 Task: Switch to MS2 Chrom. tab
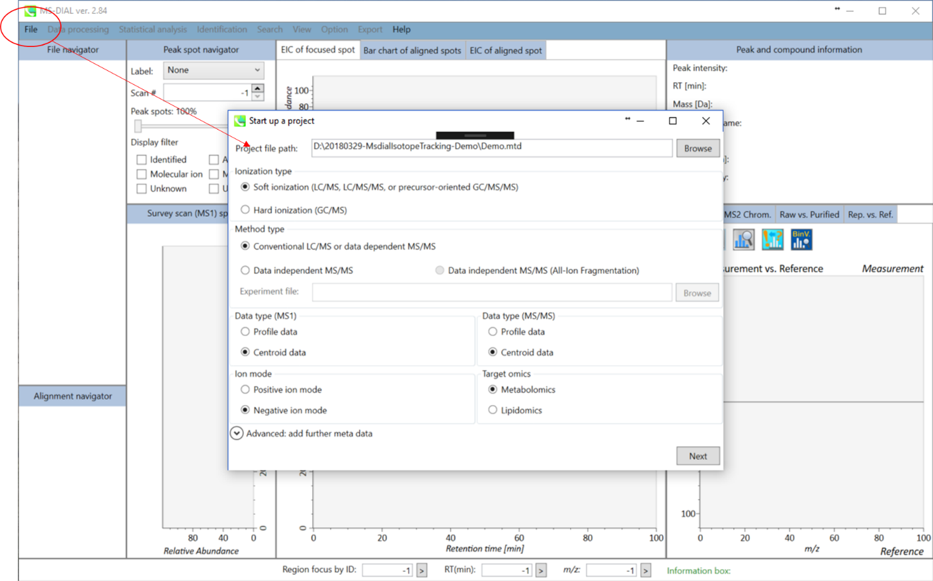[748, 214]
